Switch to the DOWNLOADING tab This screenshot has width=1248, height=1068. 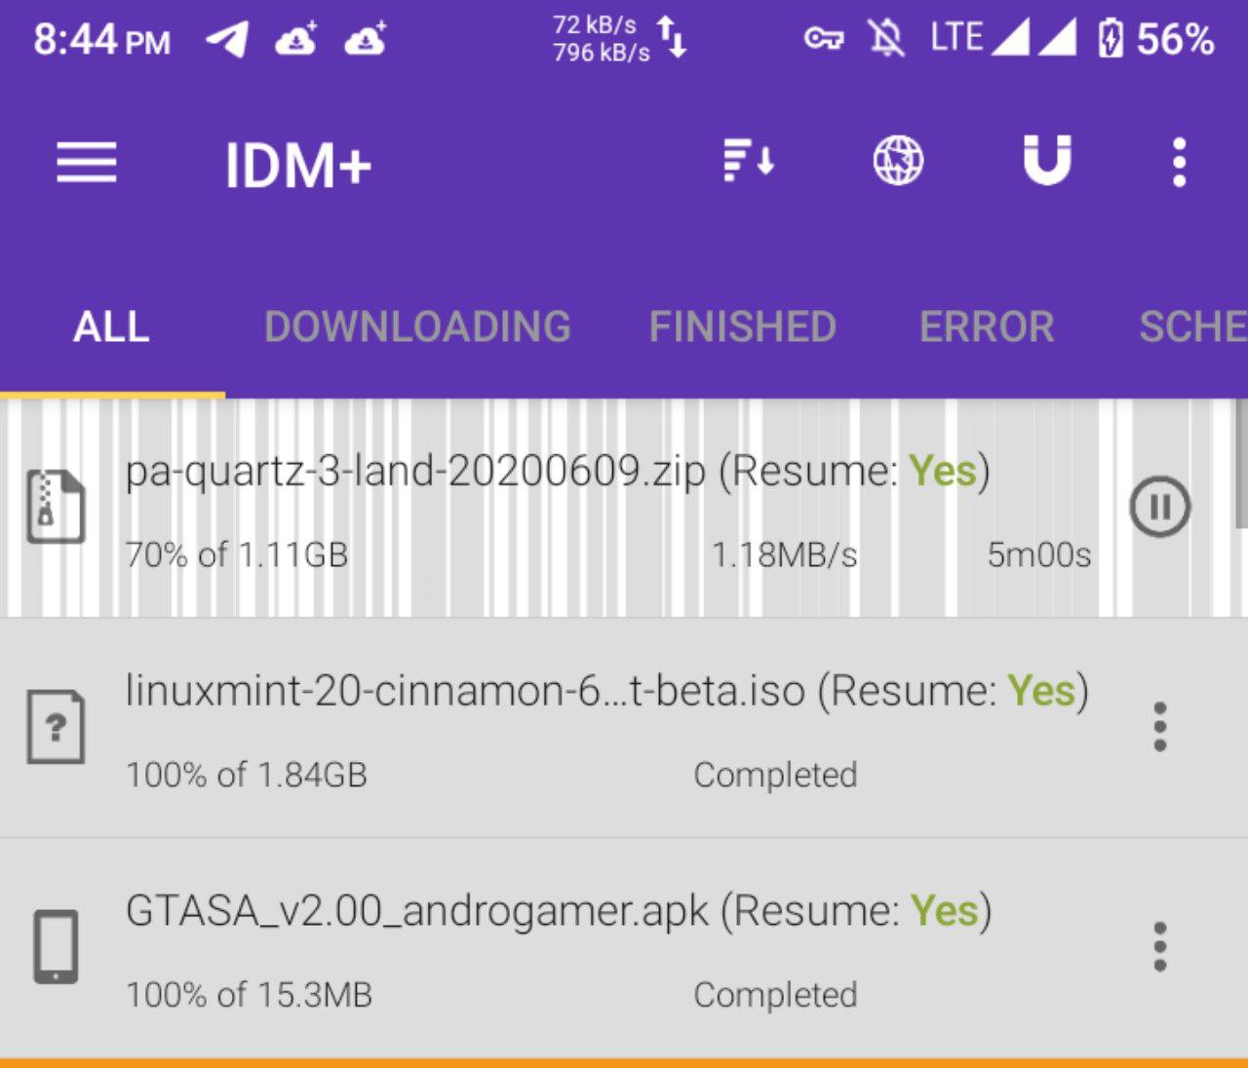[417, 326]
